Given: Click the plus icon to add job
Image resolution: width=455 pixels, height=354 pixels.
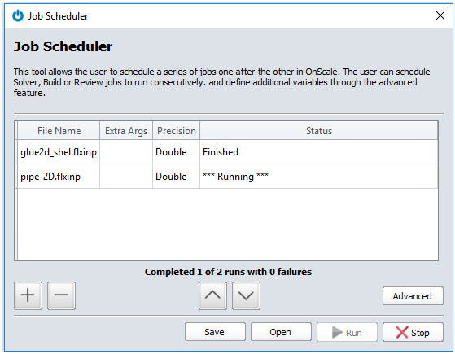Looking at the screenshot, I should (28, 295).
